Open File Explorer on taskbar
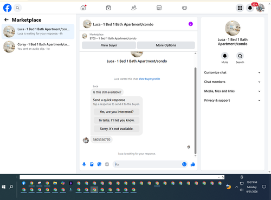 (55, 183)
